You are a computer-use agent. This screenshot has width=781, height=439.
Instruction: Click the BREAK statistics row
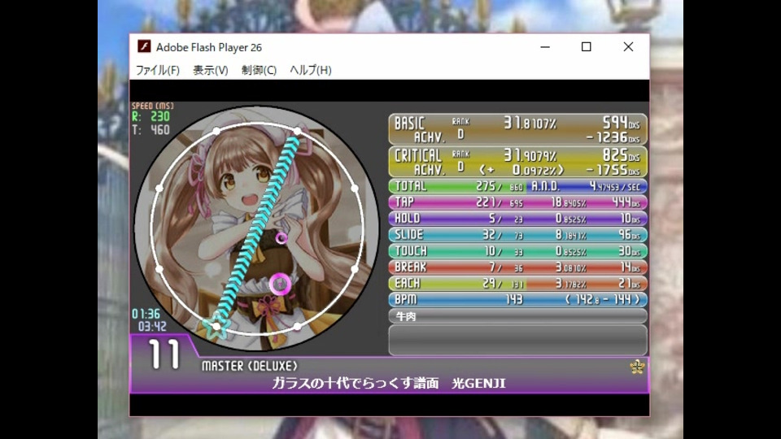coord(517,267)
